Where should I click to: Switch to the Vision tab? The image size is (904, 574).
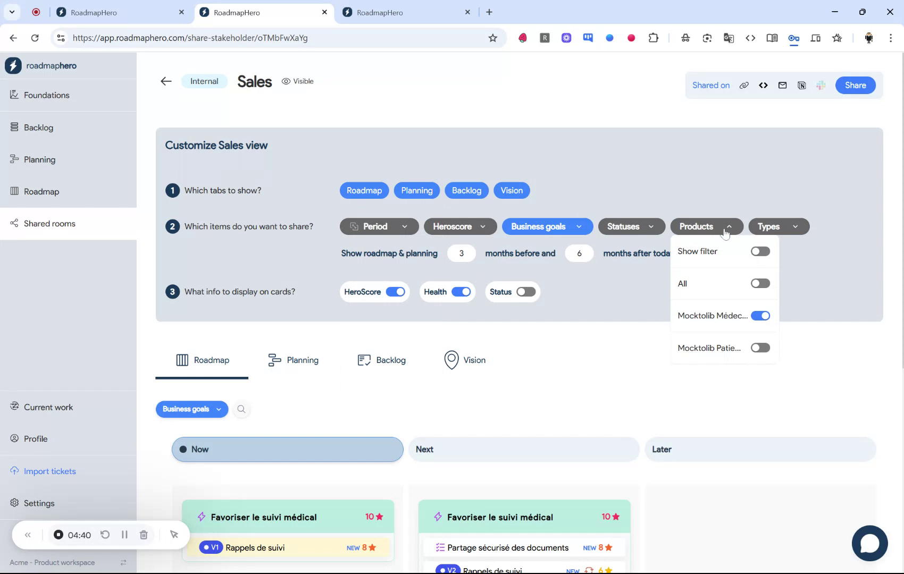point(464,360)
